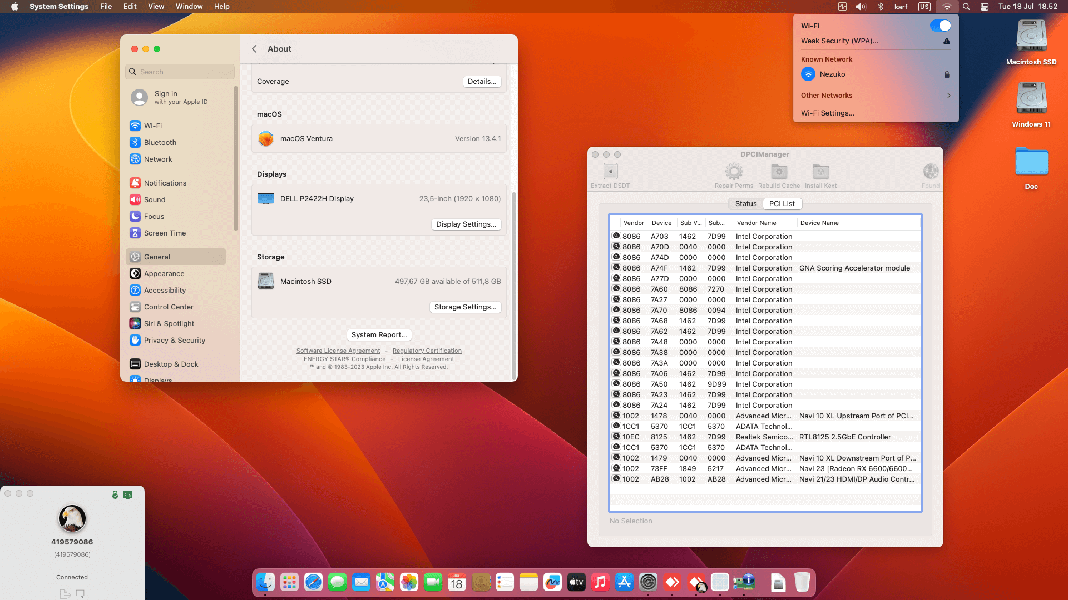Click the Display Settings... button
This screenshot has width=1068, height=600.
tap(466, 224)
